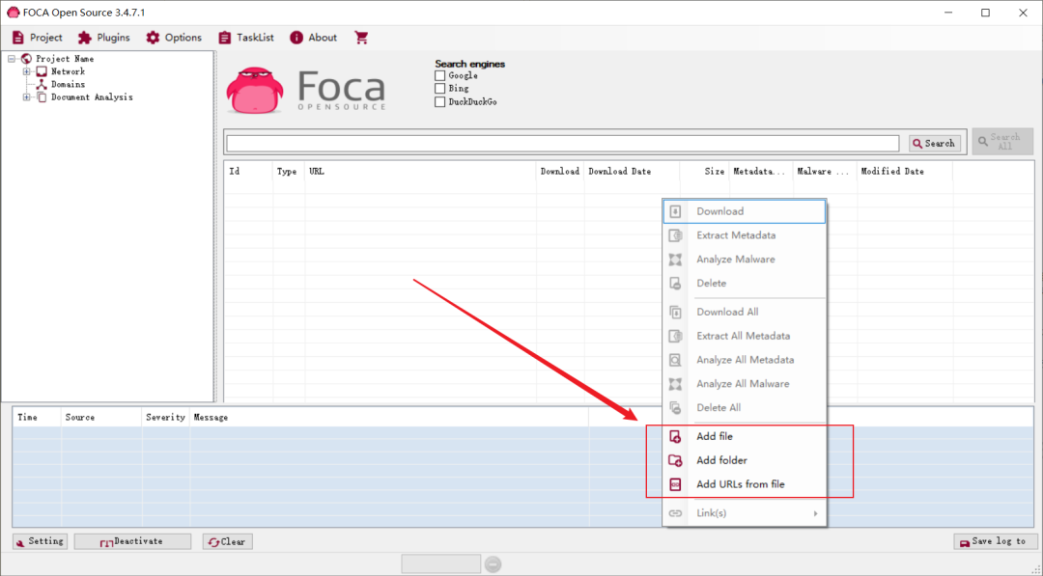Viewport: 1043px width, 576px height.
Task: Click the Foca pink mascot logo
Action: [x=255, y=90]
